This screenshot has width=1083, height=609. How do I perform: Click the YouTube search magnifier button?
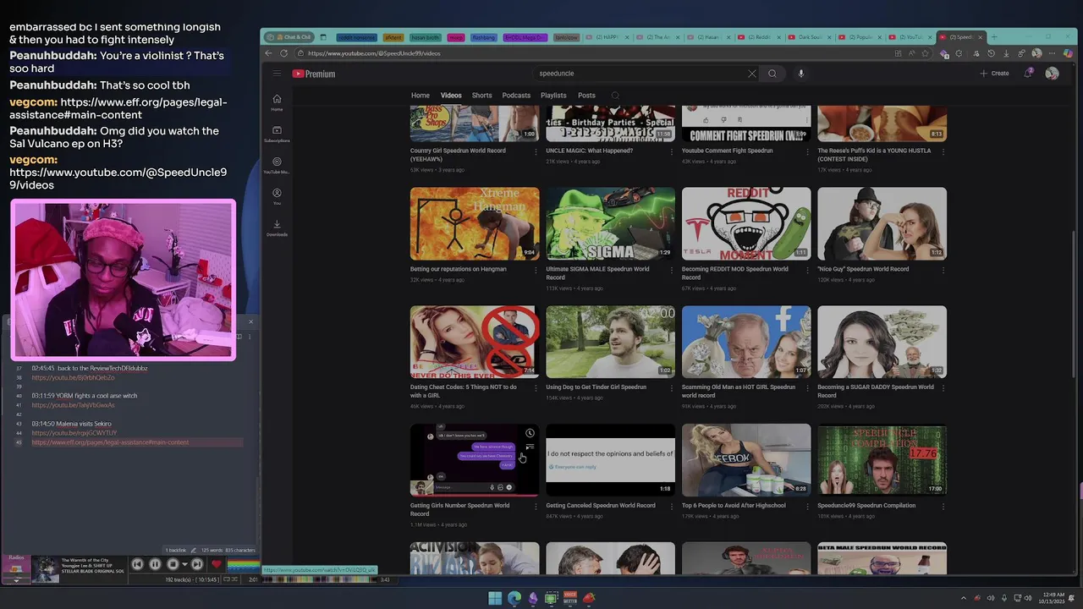coord(772,74)
